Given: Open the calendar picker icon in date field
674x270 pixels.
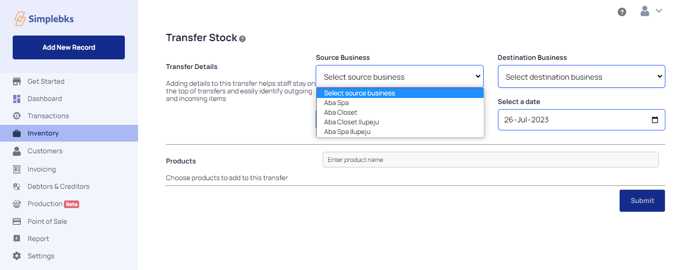Looking at the screenshot, I should (655, 120).
